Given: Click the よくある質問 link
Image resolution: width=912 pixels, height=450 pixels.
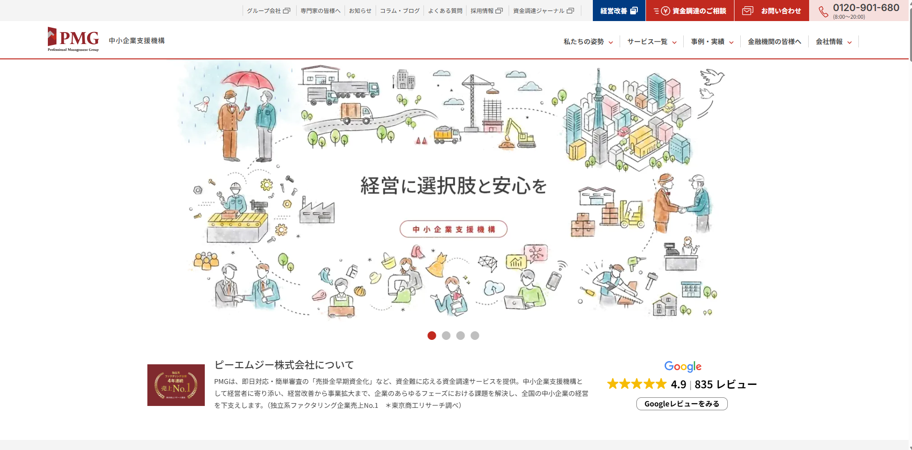Looking at the screenshot, I should click(445, 11).
